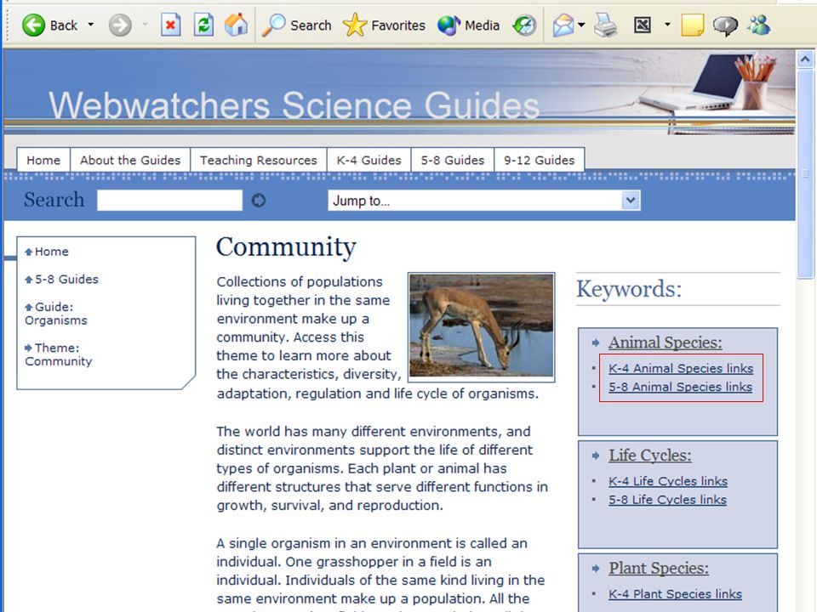Click 5-8 Guides sidebar link
The height and width of the screenshot is (612, 817).
point(66,279)
